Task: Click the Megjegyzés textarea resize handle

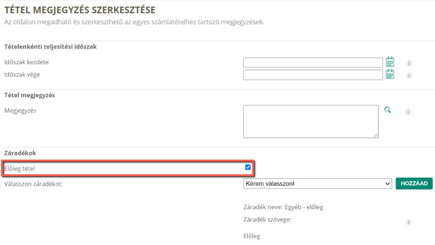Action: pos(376,135)
